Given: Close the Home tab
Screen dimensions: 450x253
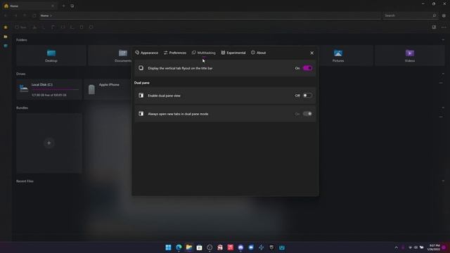Looking at the screenshot, I should point(53,6).
